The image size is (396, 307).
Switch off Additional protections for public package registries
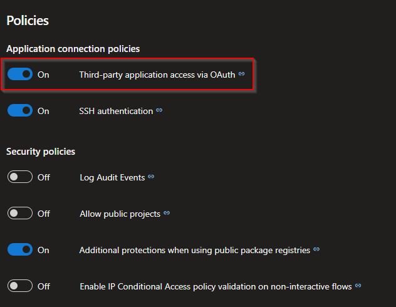coord(19,250)
